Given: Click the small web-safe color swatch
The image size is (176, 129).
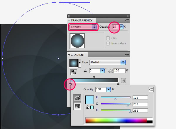Looking at the screenshot, I should tap(92, 107).
